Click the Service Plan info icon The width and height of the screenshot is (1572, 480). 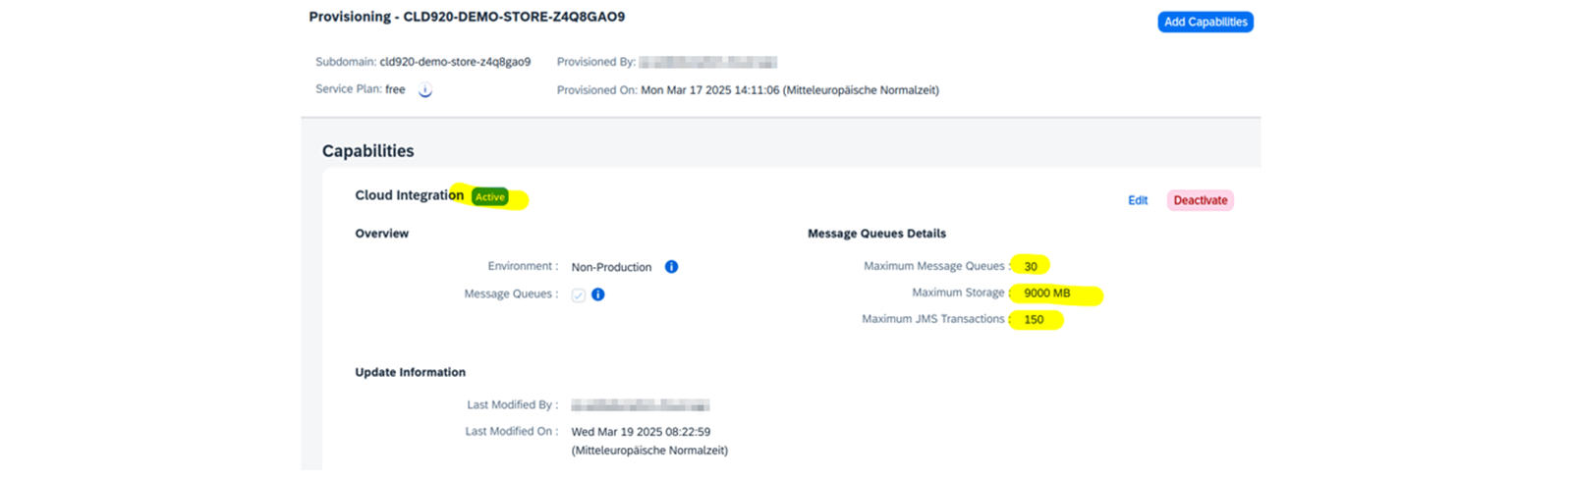[425, 90]
